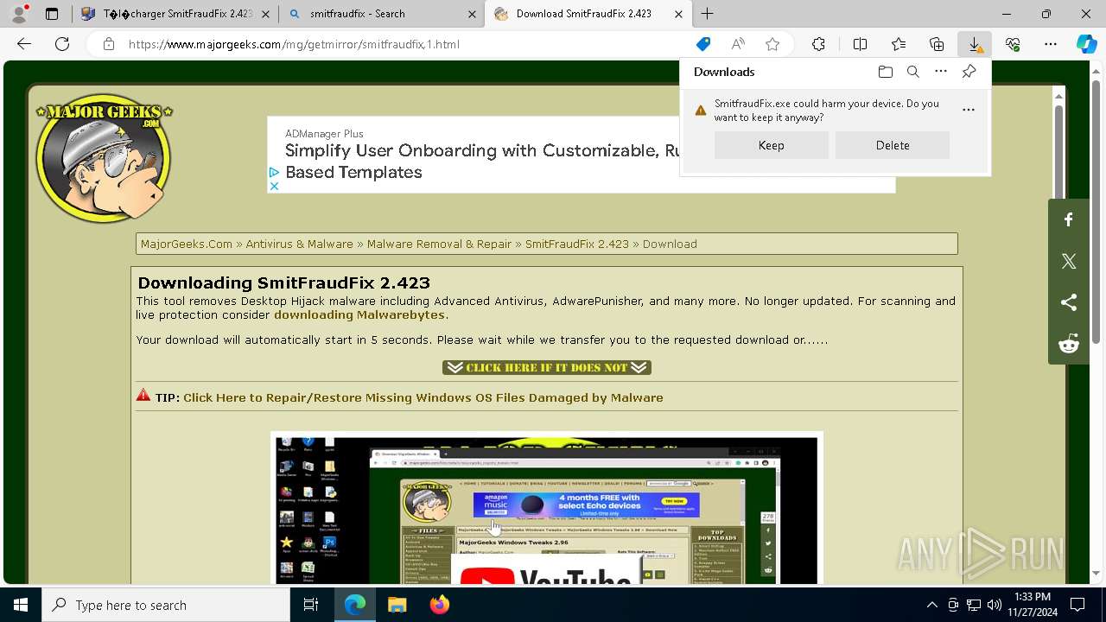Open Copilot sidebar icon

click(x=1086, y=44)
